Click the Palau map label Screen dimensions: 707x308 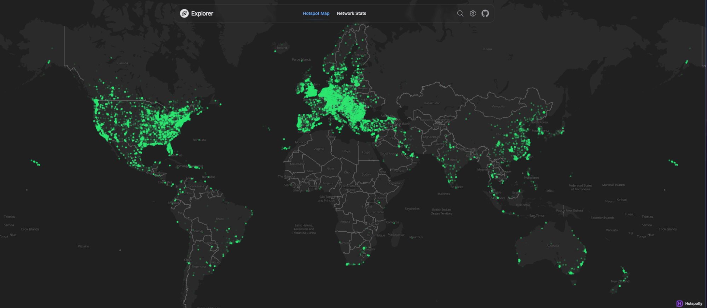[549, 191]
